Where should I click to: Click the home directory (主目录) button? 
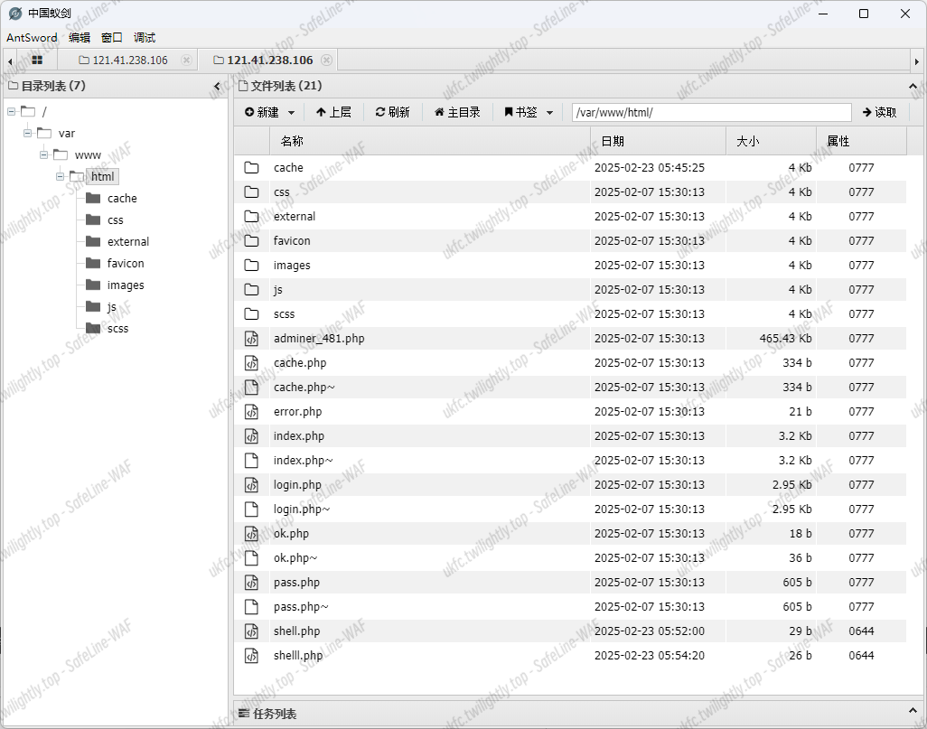coord(457,112)
